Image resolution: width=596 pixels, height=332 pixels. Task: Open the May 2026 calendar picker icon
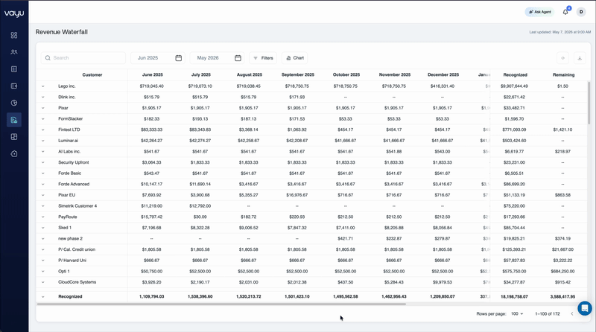(238, 58)
